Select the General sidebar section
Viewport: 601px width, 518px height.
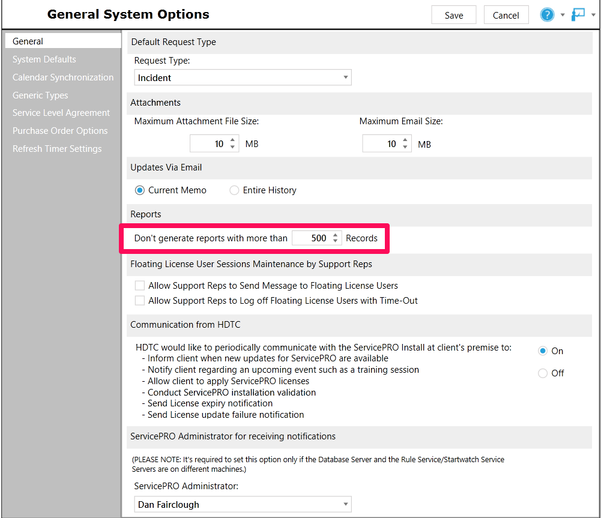(x=63, y=41)
